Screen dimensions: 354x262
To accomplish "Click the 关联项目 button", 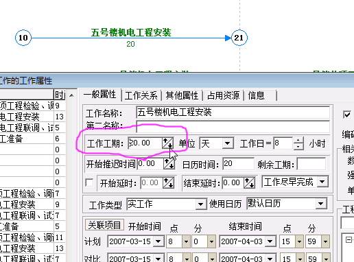I will click(x=104, y=225).
